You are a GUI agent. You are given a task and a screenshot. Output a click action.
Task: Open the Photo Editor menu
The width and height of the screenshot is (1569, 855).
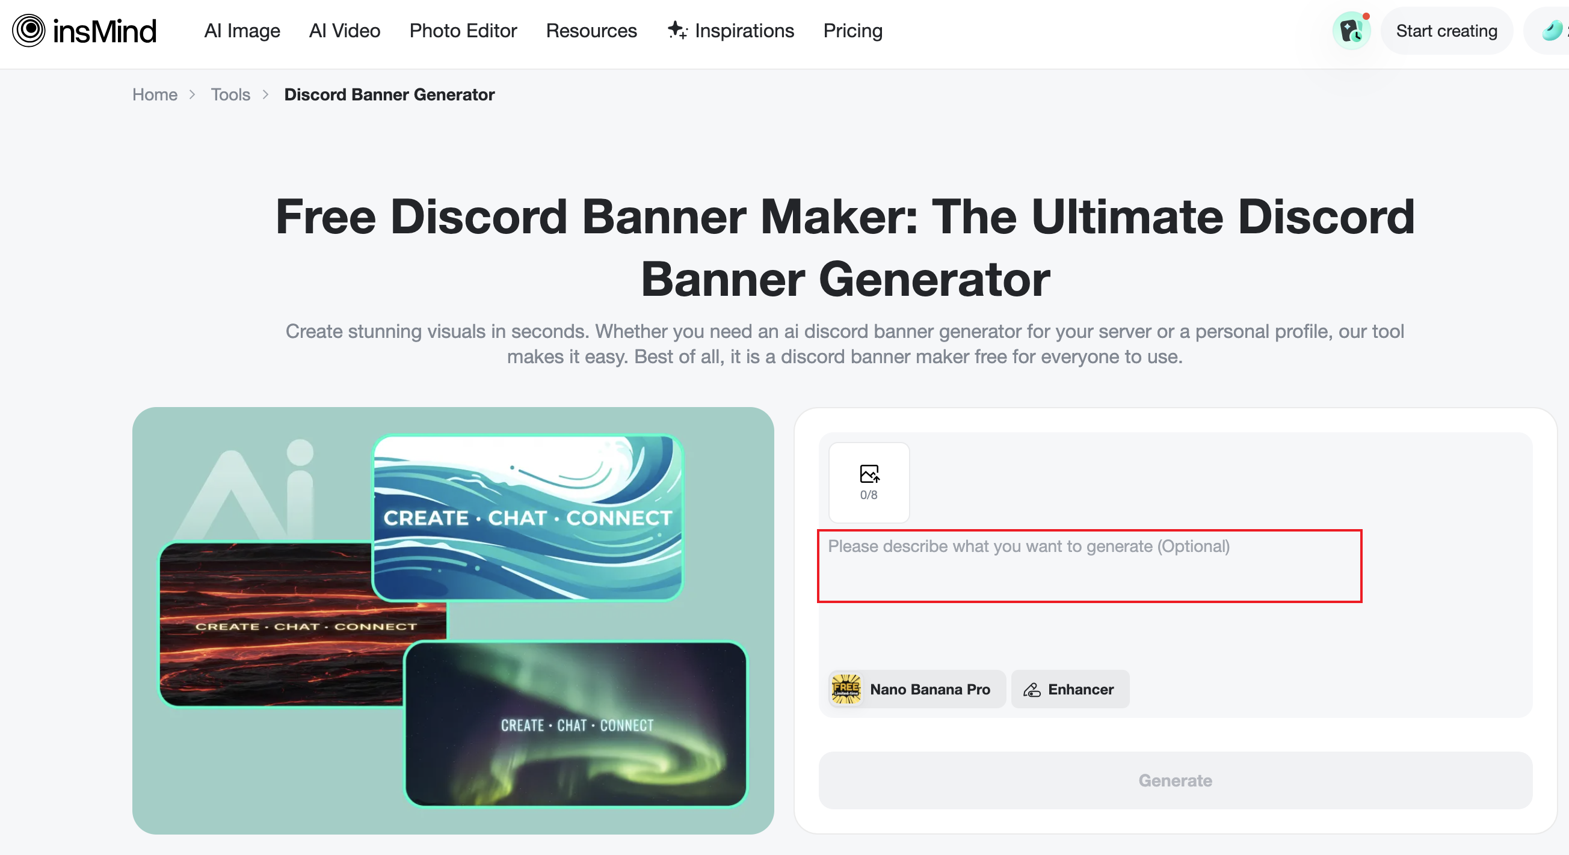[x=463, y=31]
